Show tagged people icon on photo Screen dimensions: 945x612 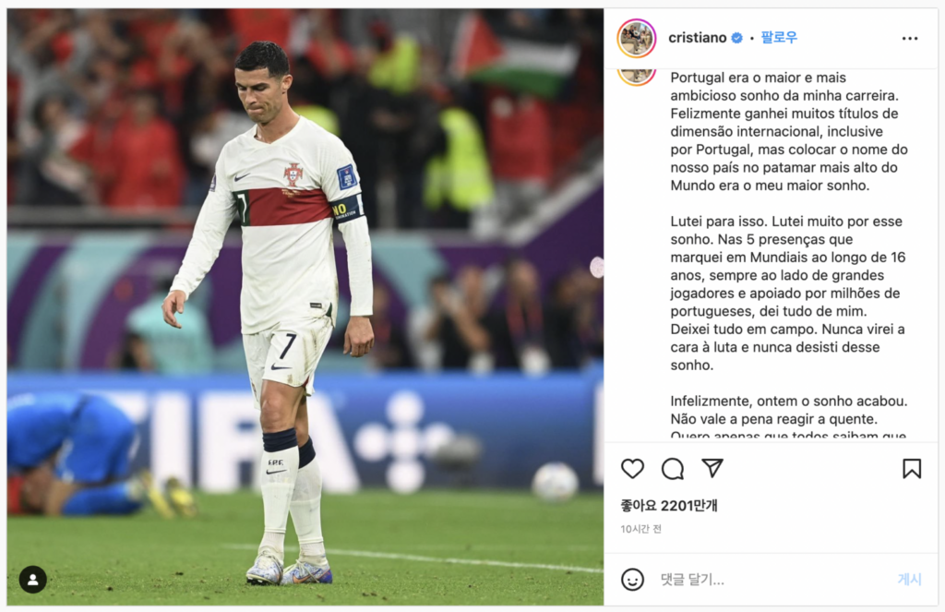[32, 580]
